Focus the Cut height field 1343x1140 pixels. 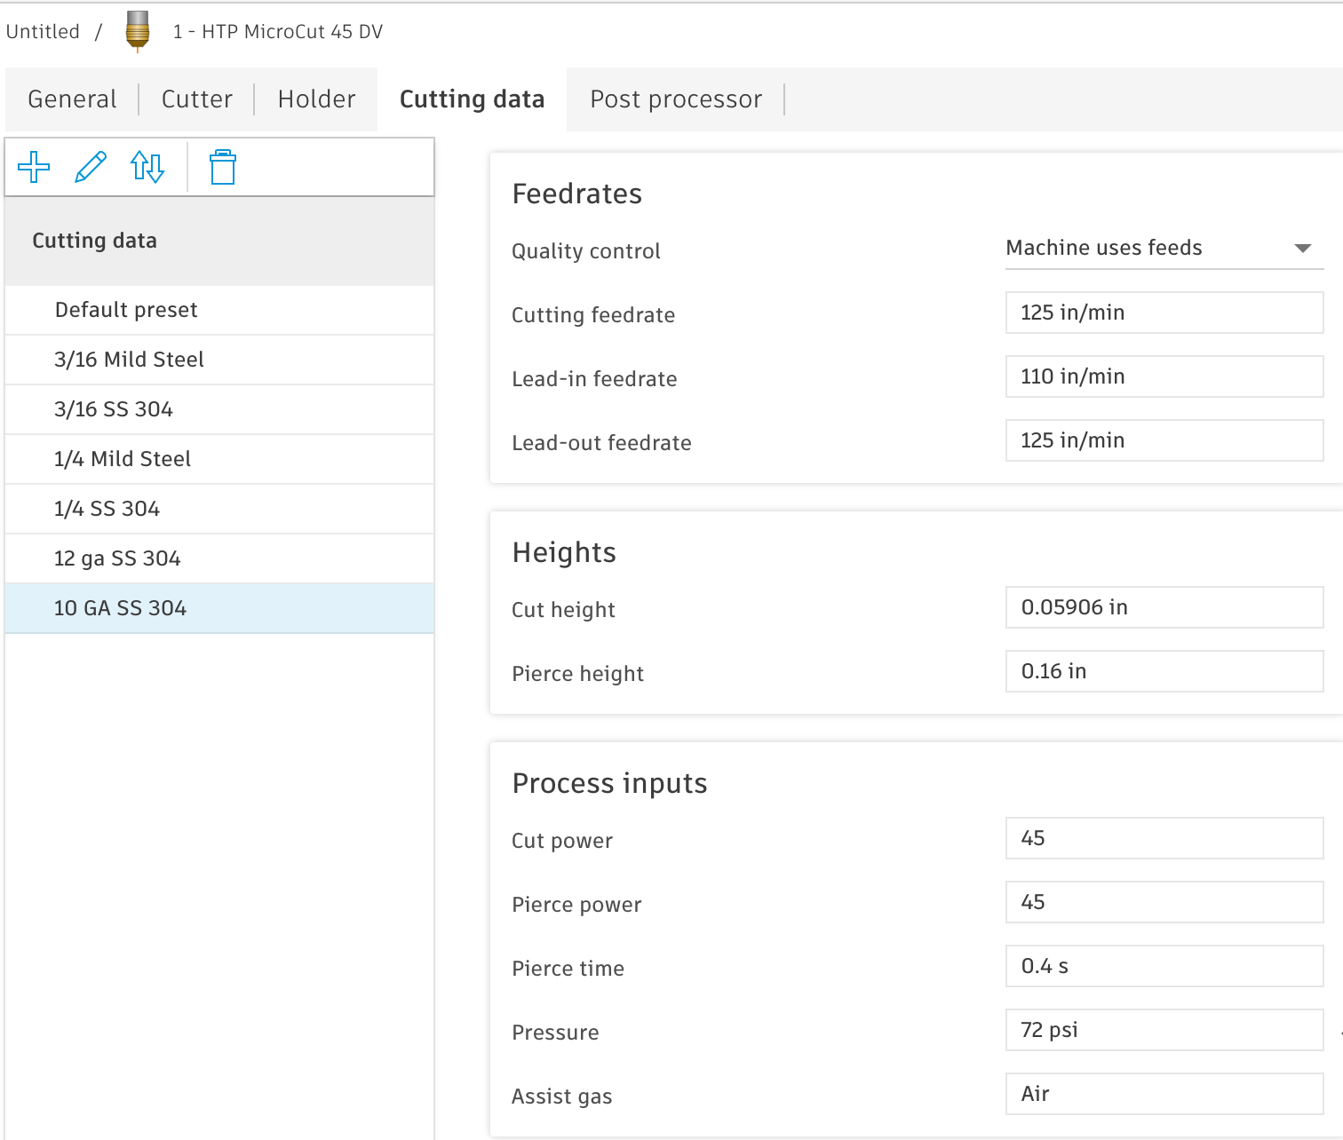pos(1164,607)
